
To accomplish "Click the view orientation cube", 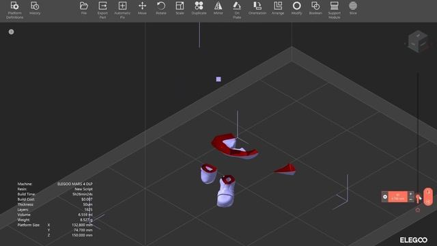I will point(417,42).
